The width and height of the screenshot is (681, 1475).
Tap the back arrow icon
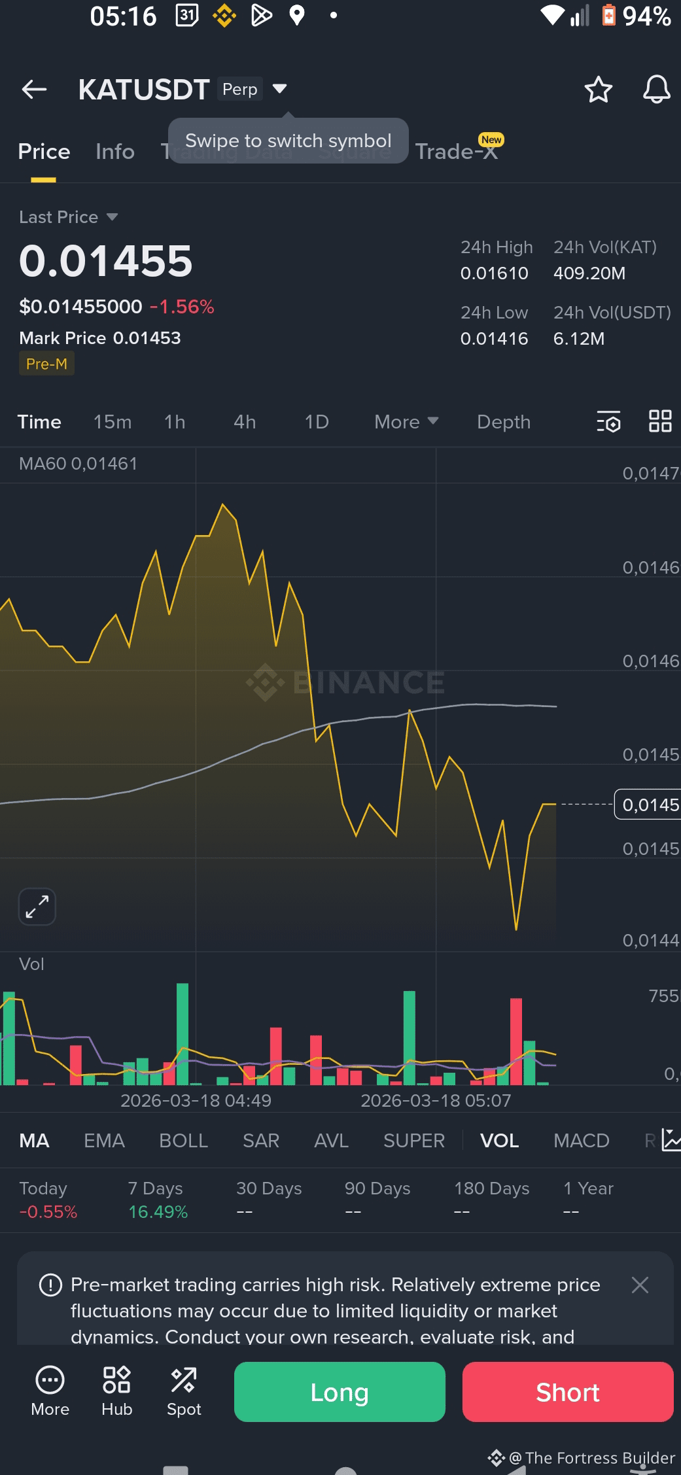tap(34, 89)
